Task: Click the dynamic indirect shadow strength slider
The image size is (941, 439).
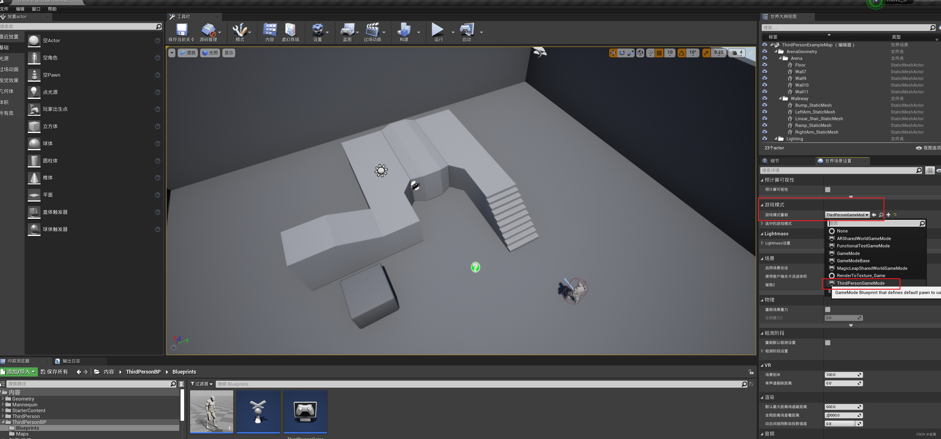Action: point(840,424)
